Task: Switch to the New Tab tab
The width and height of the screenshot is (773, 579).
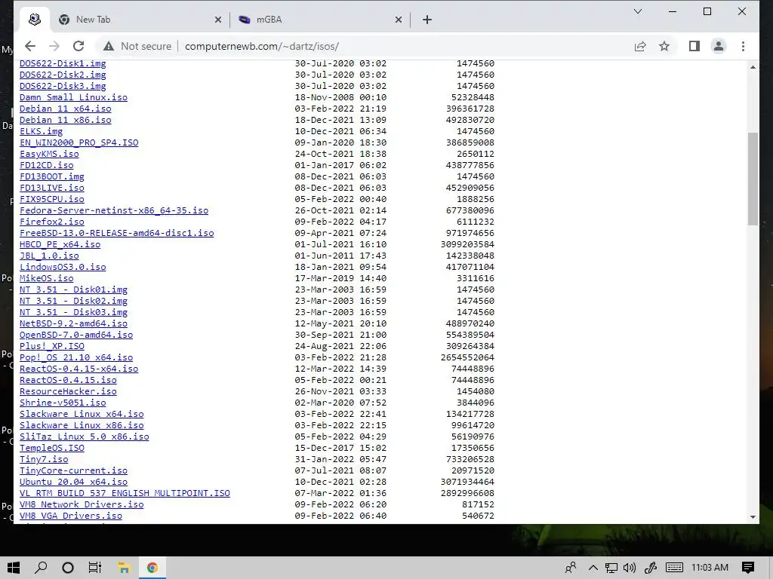Action: (140, 20)
